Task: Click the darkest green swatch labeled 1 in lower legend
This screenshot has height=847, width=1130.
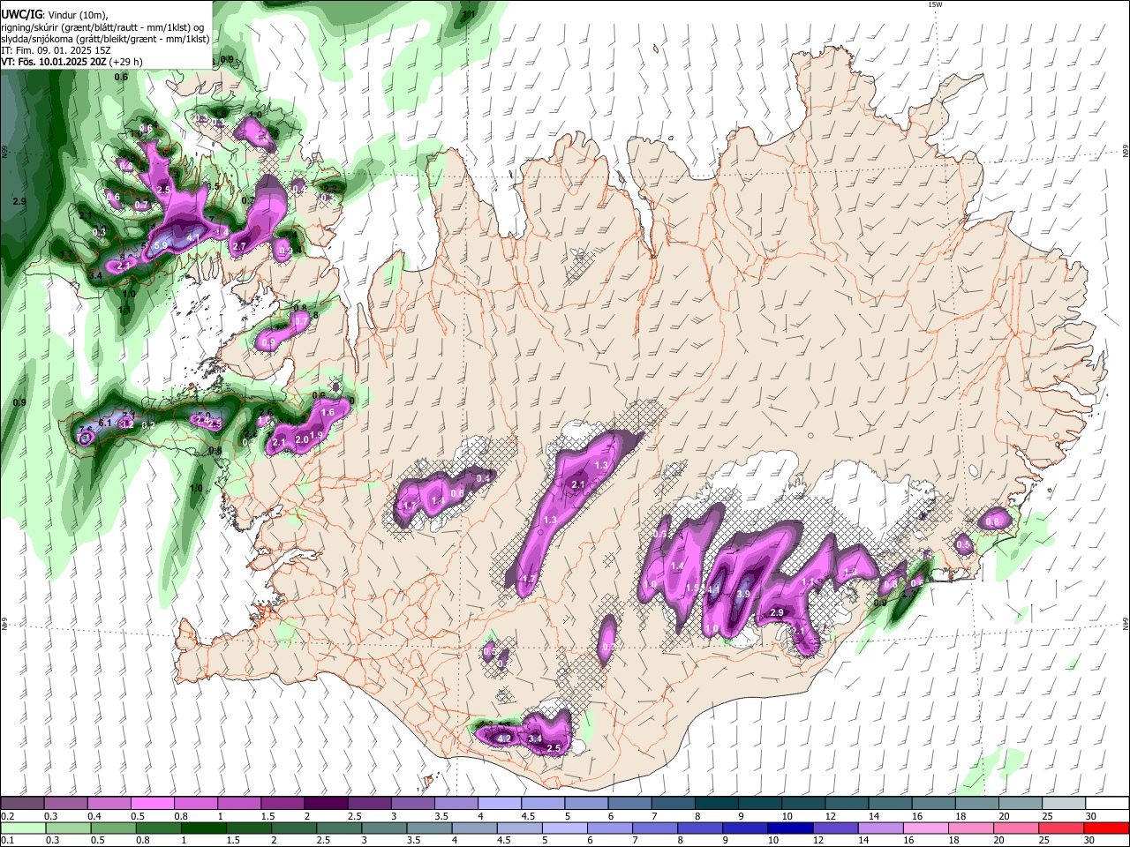Action: coord(203,828)
